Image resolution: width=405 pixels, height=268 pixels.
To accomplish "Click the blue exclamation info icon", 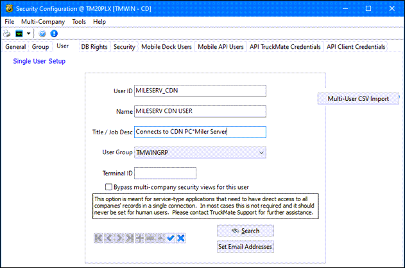I will coord(54,33).
